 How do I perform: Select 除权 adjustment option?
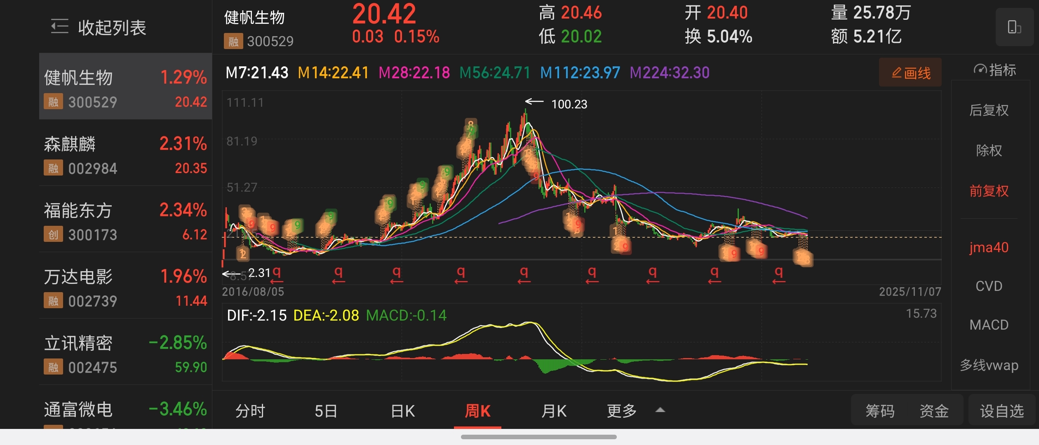pyautogui.click(x=989, y=150)
